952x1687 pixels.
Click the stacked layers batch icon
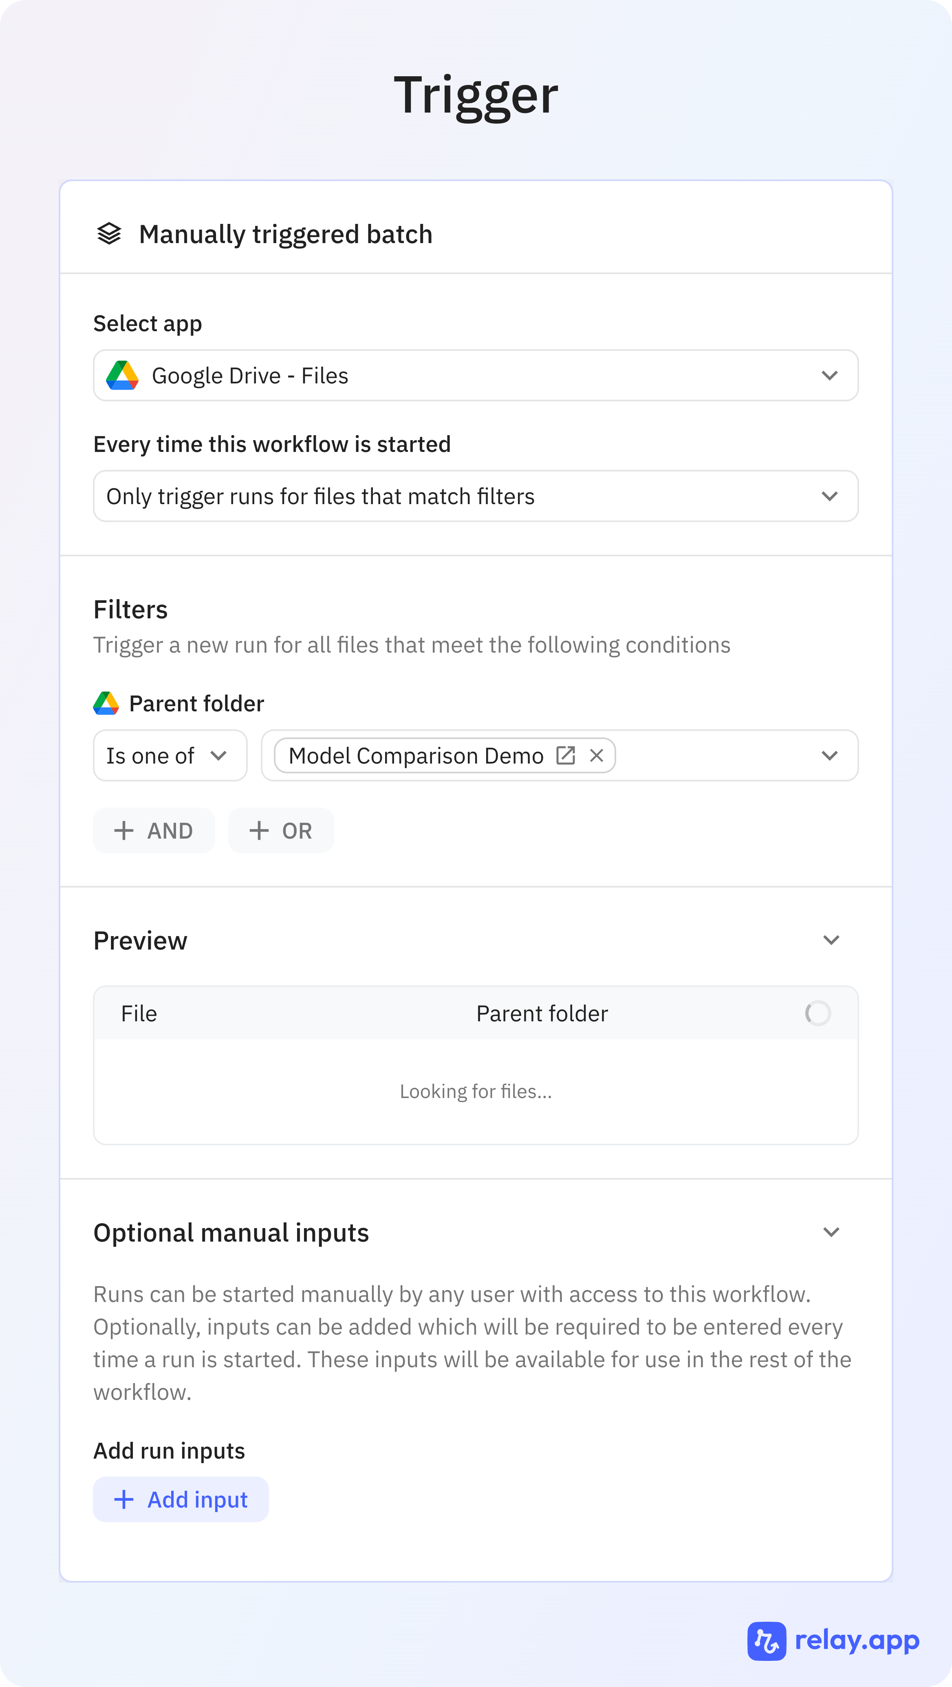tap(109, 234)
